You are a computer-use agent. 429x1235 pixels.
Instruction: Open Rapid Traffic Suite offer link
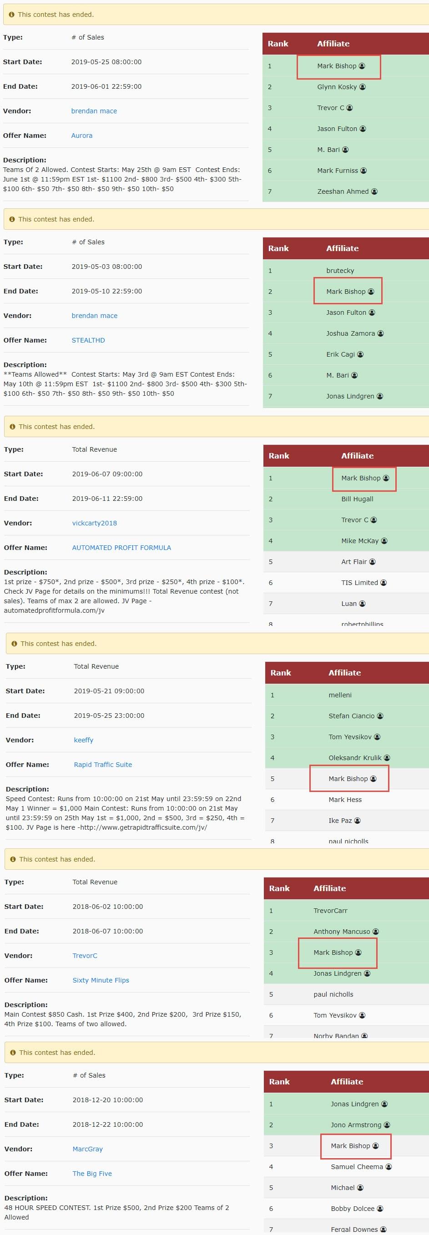pyautogui.click(x=103, y=764)
